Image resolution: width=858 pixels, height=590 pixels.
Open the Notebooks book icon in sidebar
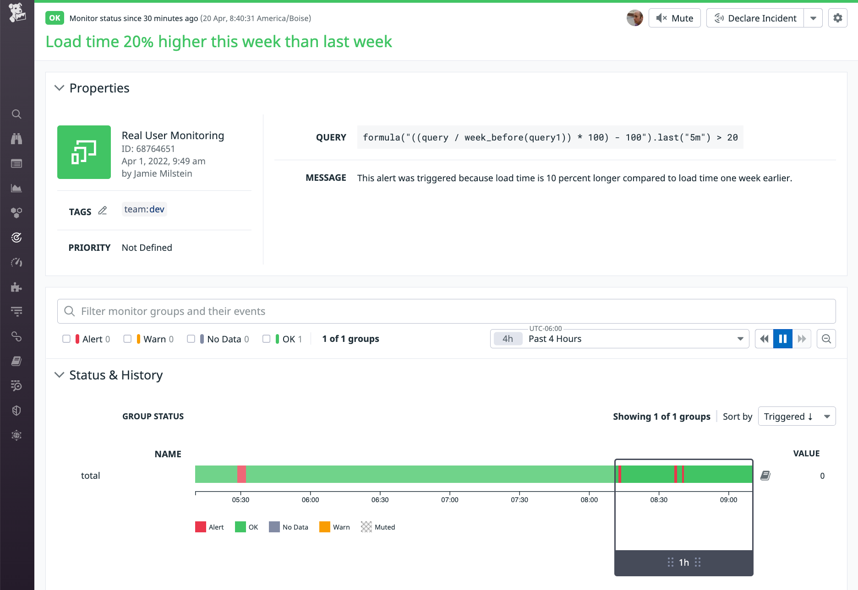(x=17, y=361)
